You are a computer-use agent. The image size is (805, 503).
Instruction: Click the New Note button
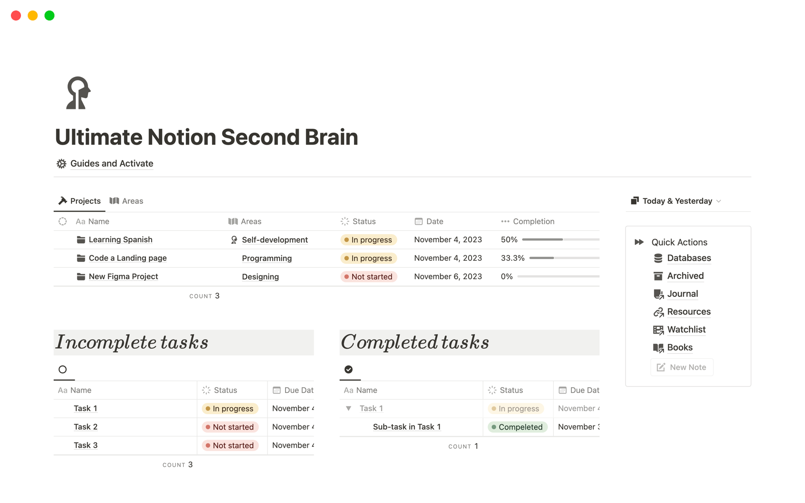pos(681,367)
